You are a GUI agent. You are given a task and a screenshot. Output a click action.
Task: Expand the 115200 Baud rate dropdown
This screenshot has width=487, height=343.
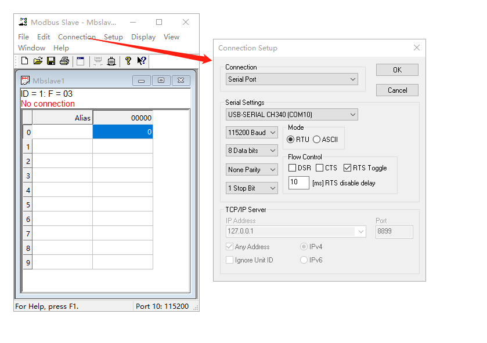(252, 133)
